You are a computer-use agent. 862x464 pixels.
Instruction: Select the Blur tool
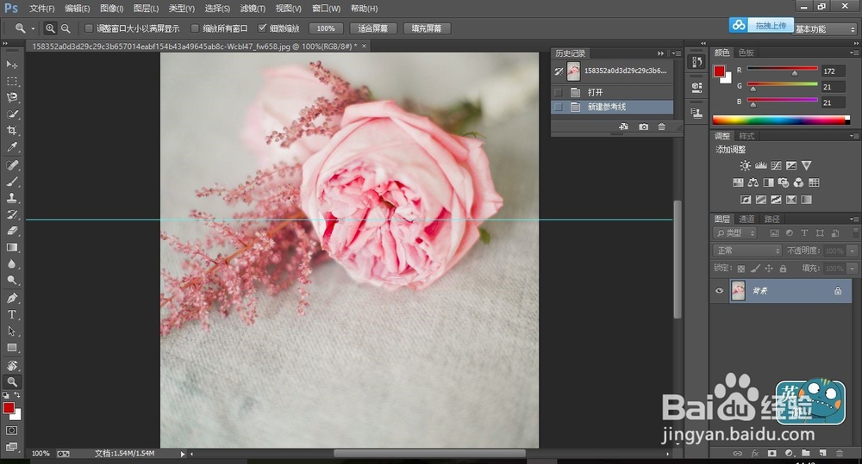11,263
